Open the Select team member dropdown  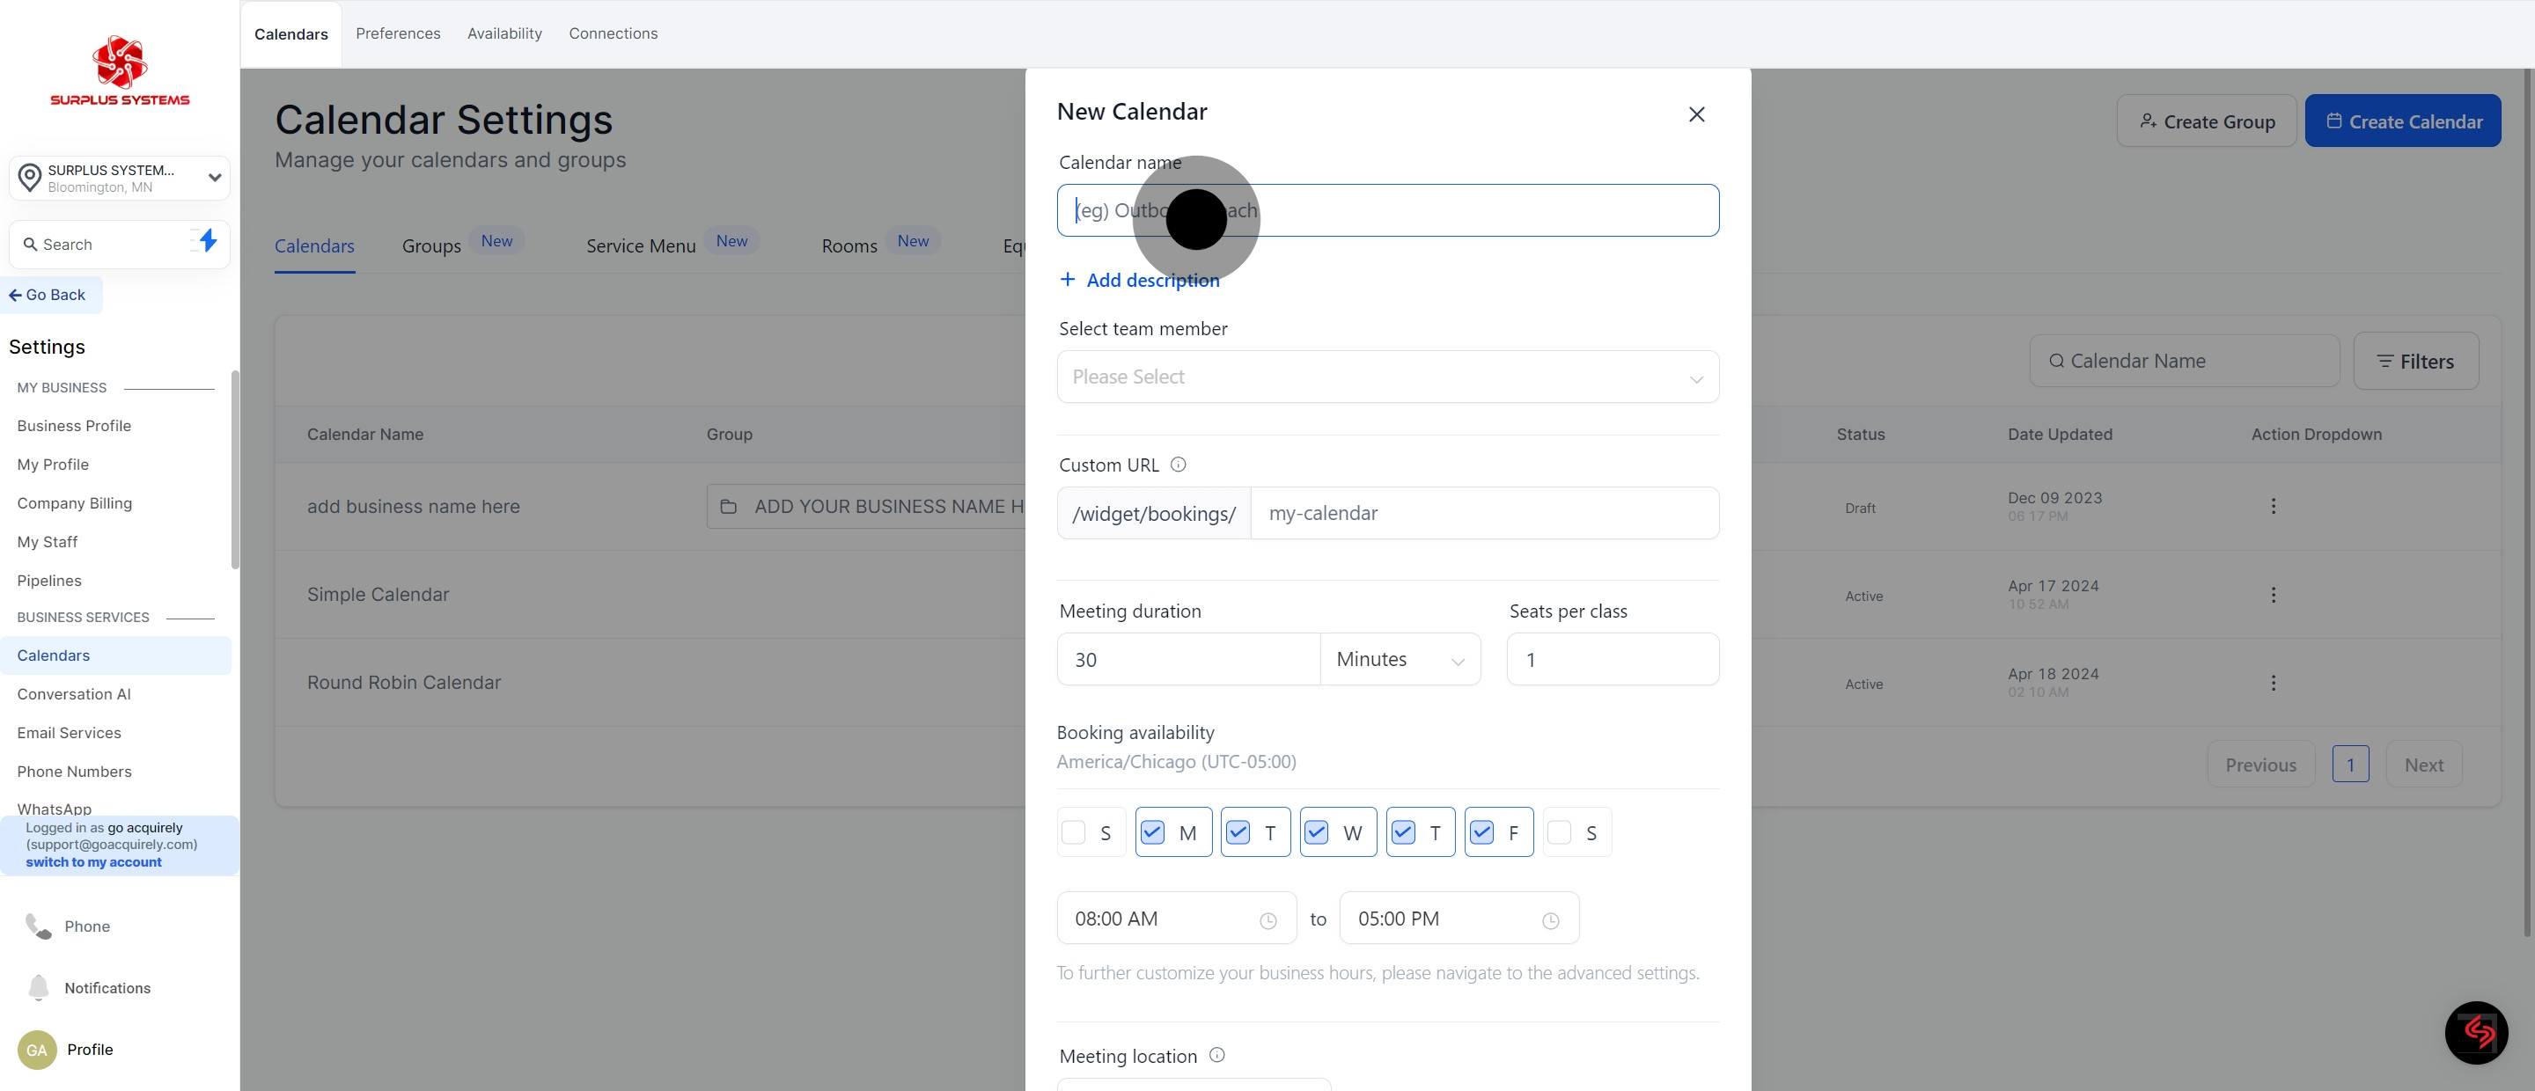click(x=1386, y=377)
